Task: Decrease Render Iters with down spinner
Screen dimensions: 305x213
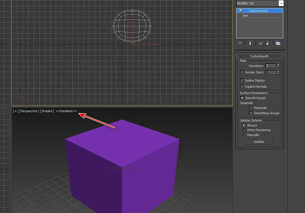Action: (278, 74)
